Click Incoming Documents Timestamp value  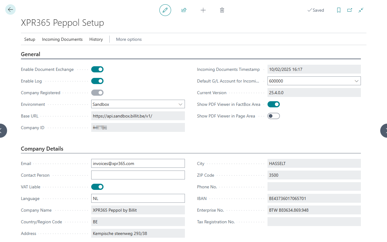314,69
